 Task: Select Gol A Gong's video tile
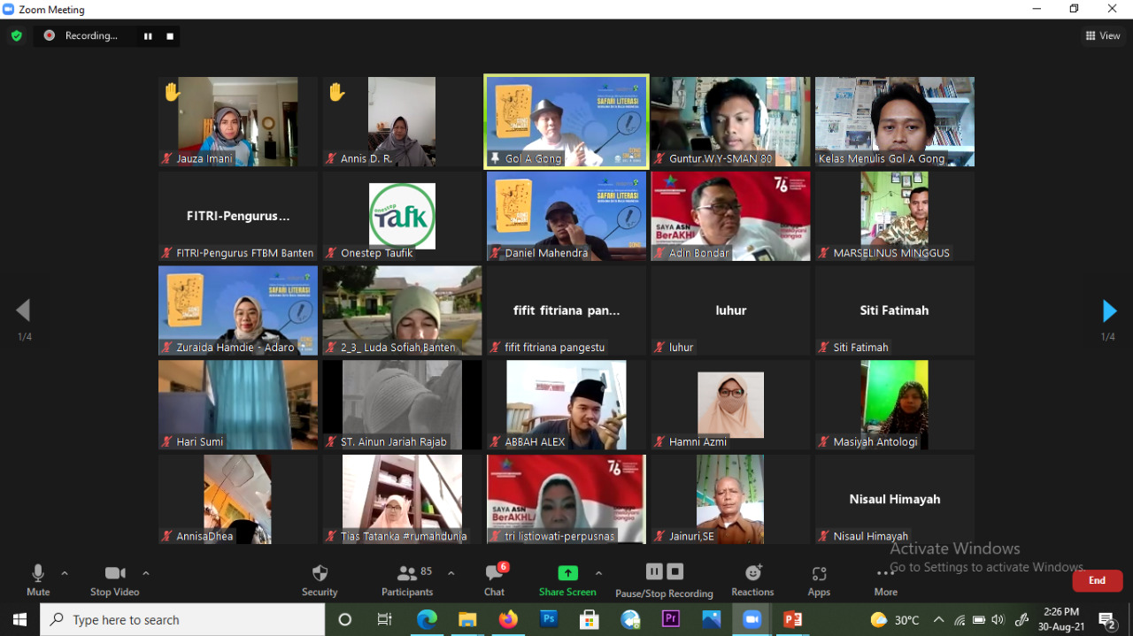(566, 121)
